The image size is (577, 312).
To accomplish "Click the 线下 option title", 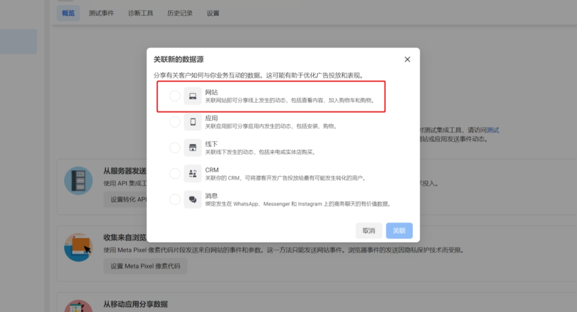I will [211, 144].
